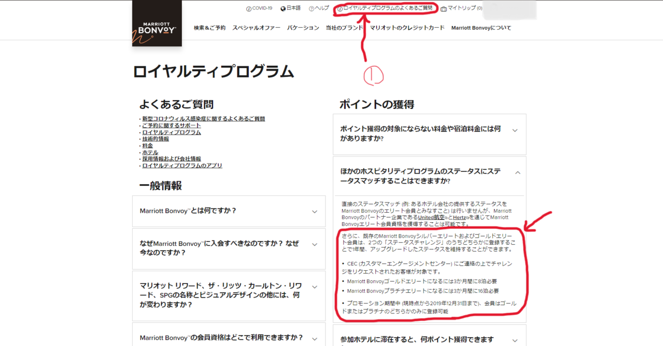Viewport: 663px width, 346px height.
Task: Open 料金 link in FAQ list
Action: point(148,145)
